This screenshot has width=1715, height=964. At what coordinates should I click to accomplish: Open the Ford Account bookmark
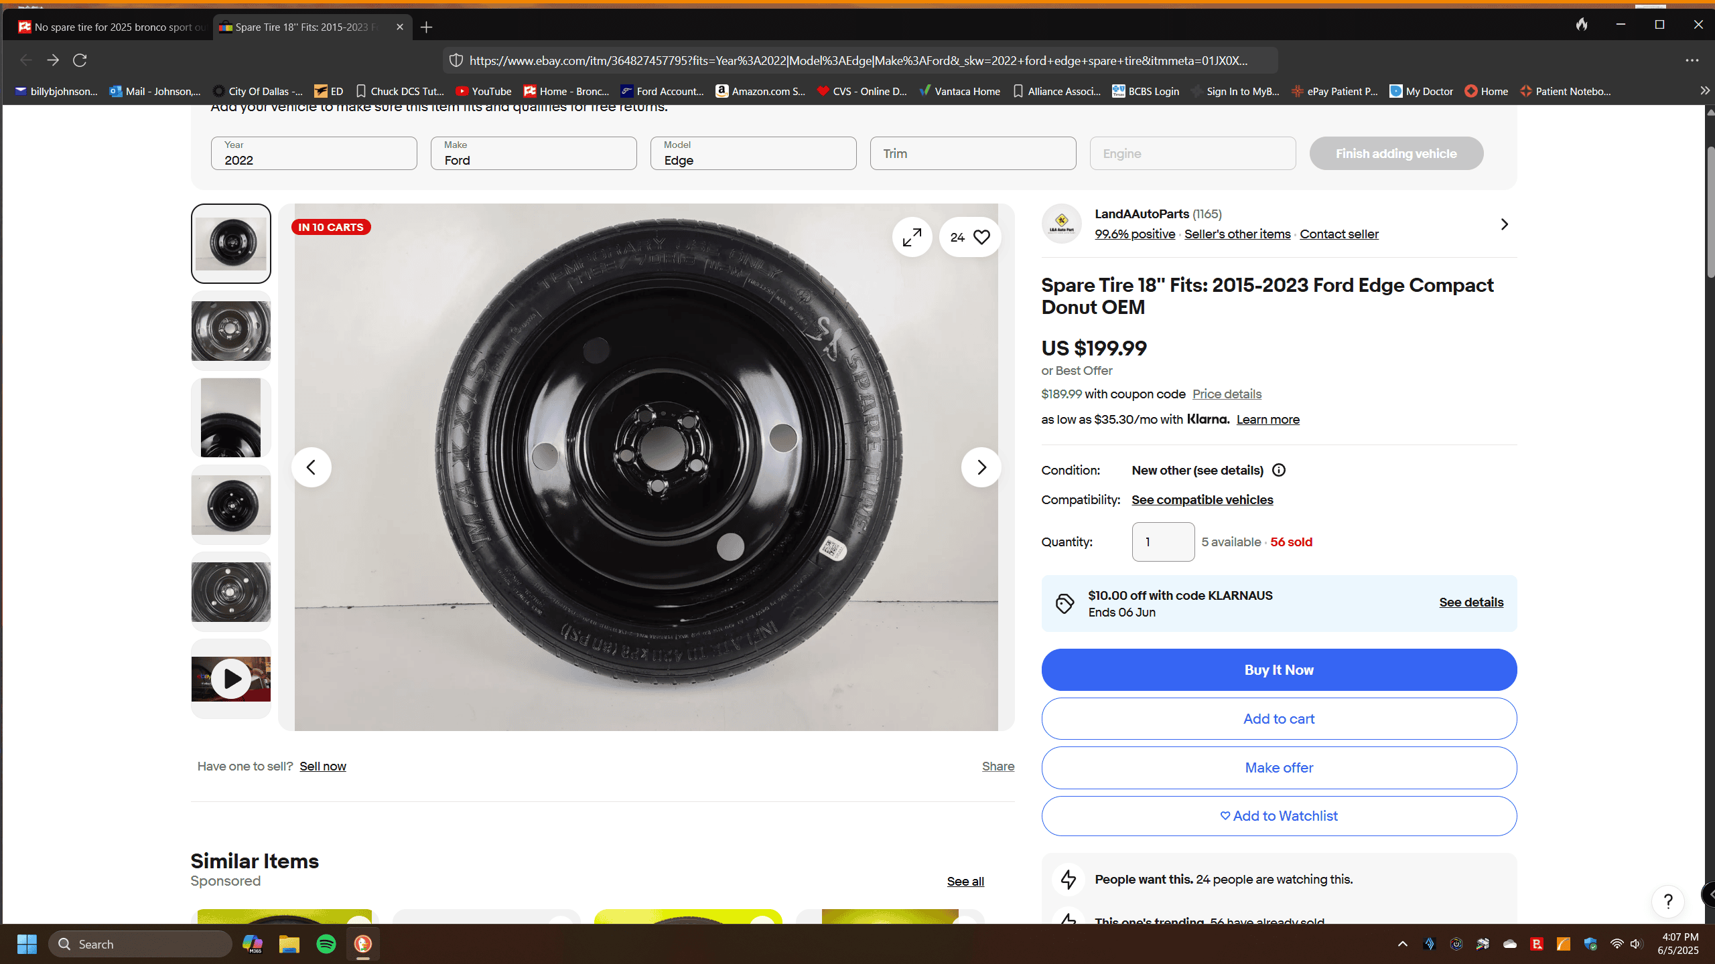(662, 91)
